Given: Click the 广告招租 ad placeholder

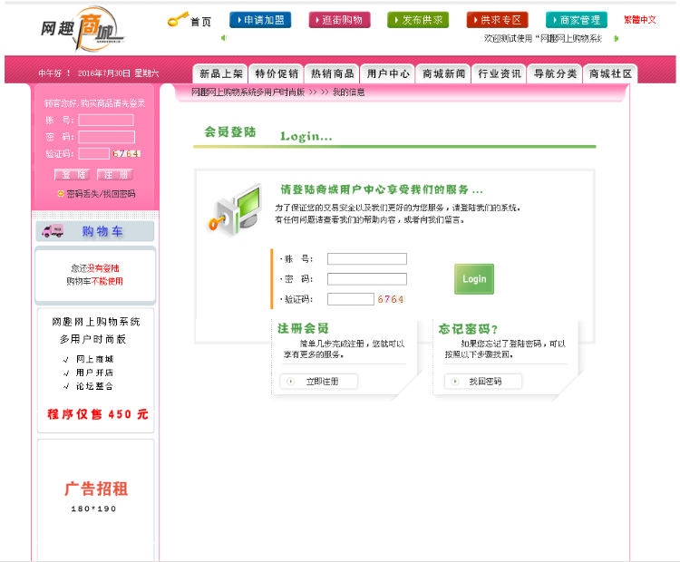Looking at the screenshot, I should pos(96,495).
